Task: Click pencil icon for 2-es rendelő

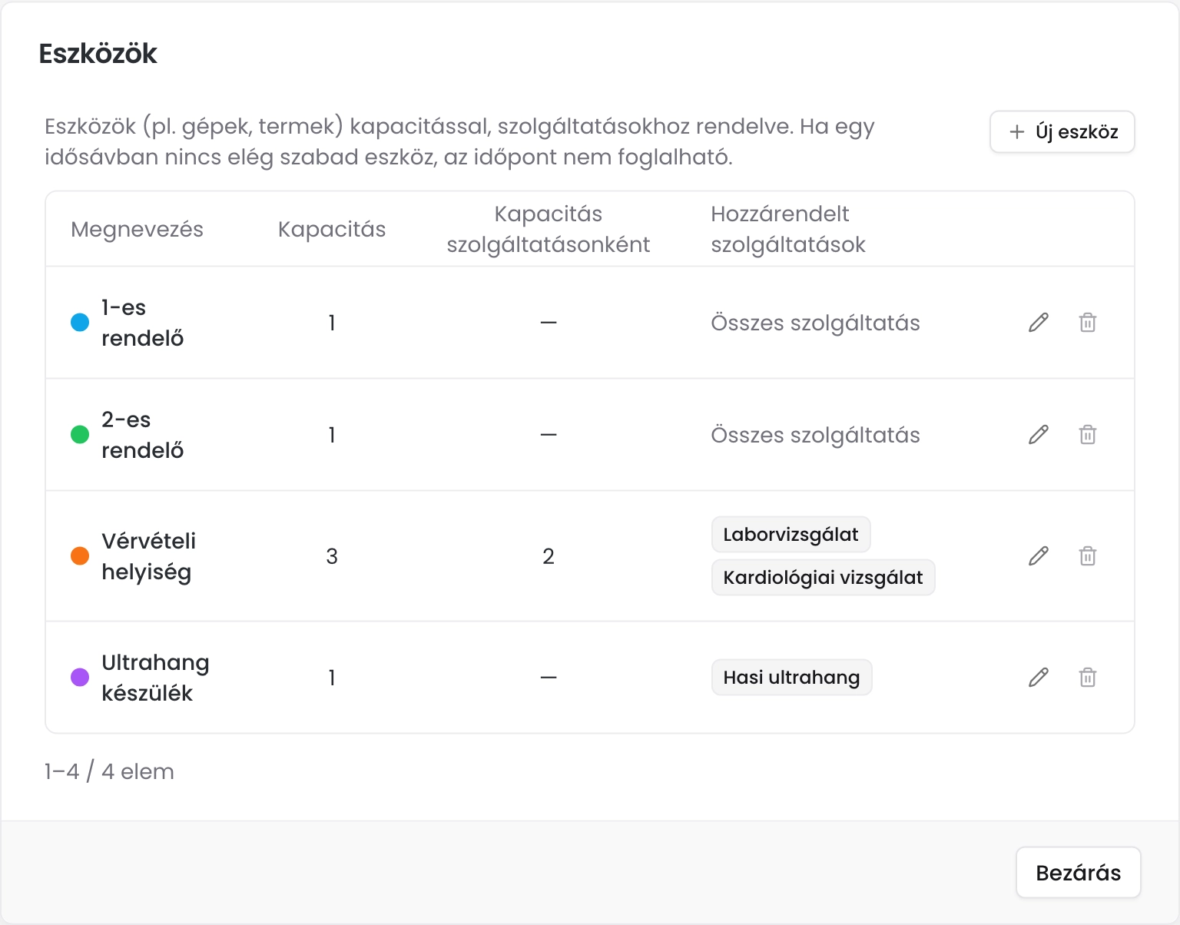Action: point(1039,435)
